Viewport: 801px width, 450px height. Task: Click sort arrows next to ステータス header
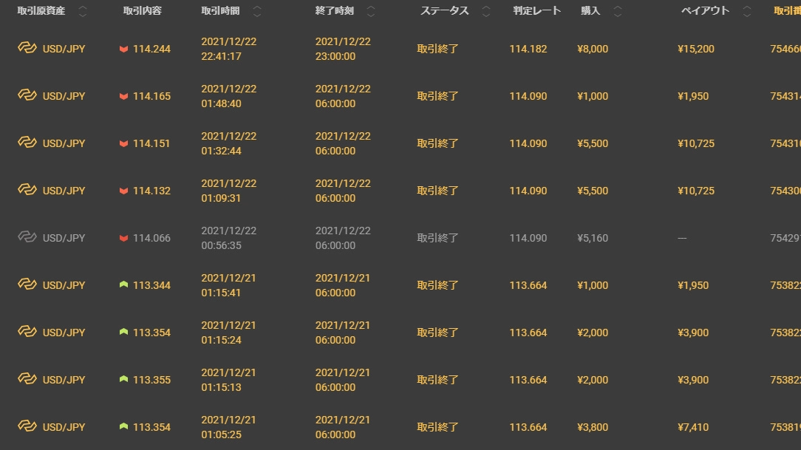[x=486, y=11]
